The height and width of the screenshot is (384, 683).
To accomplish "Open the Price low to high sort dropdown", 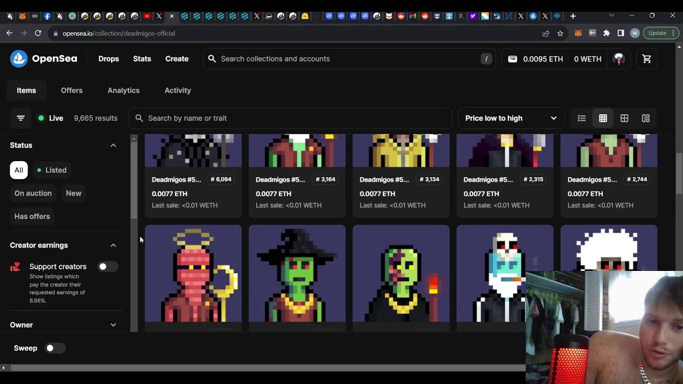I will click(511, 118).
